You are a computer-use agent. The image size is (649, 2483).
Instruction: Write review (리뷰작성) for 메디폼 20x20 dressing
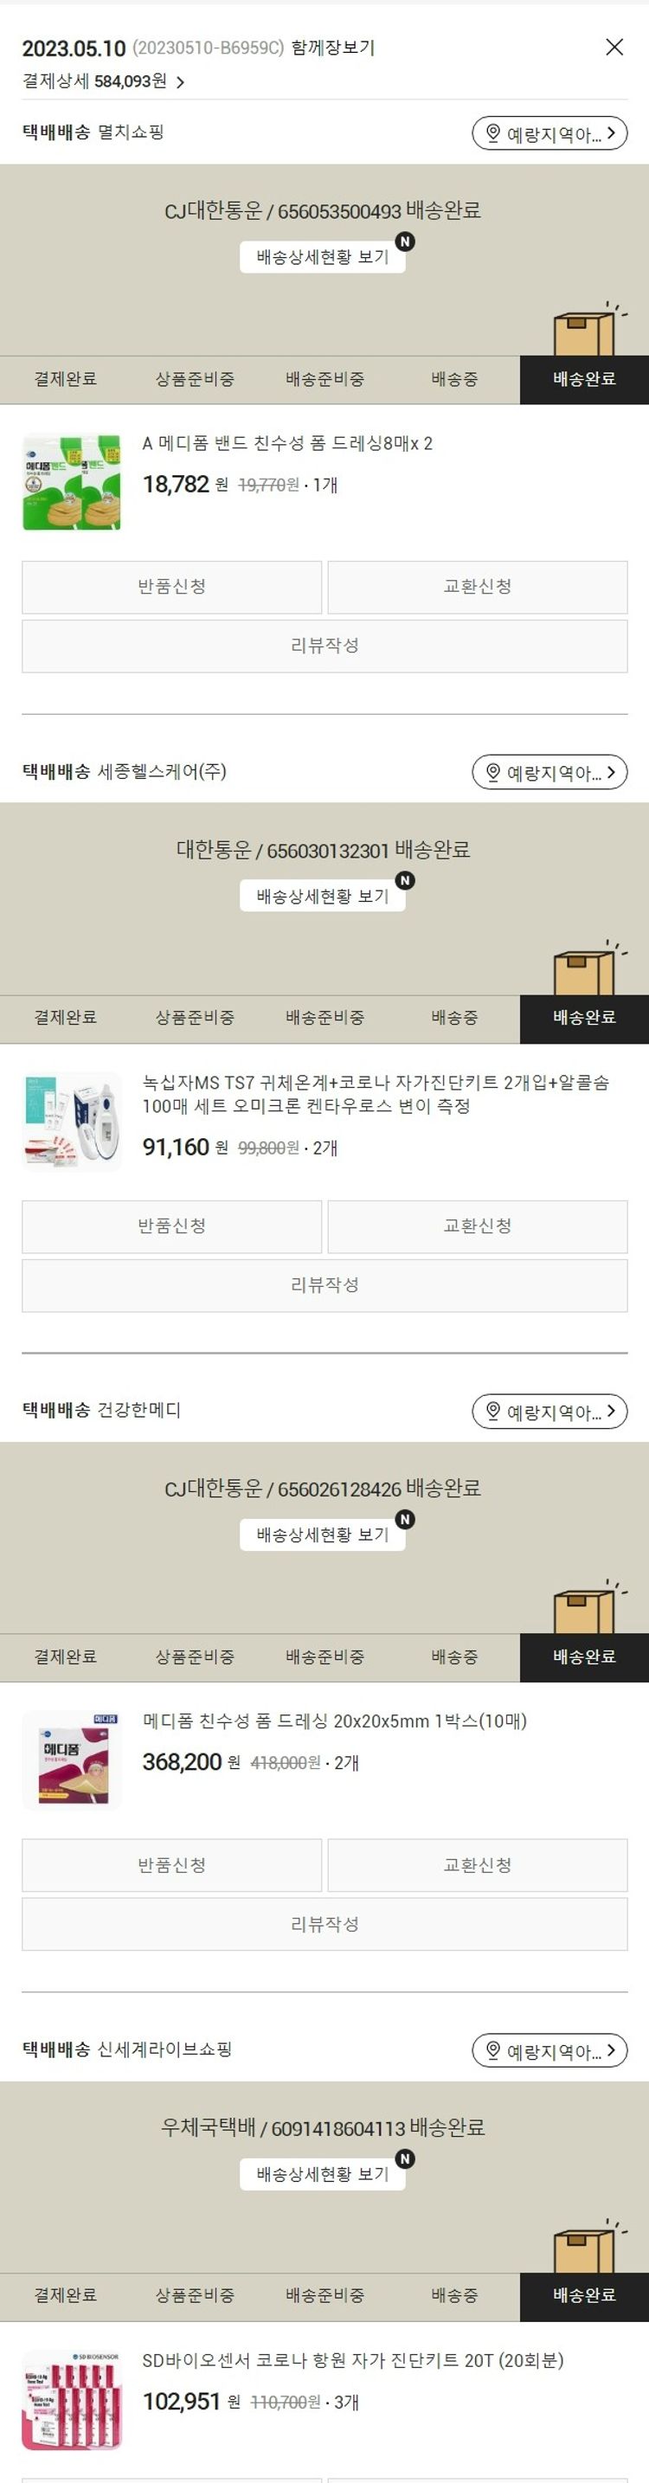click(x=325, y=1924)
